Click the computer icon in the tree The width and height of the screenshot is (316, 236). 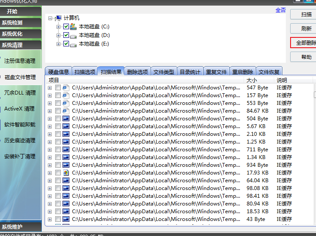[x=58, y=18]
